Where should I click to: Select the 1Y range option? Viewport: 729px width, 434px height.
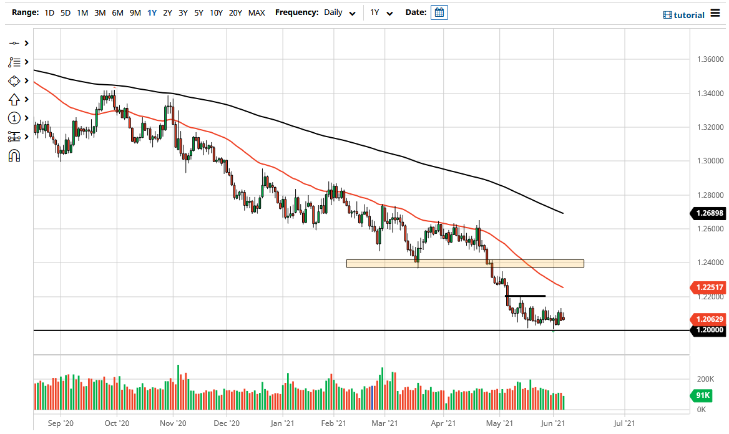tap(151, 12)
